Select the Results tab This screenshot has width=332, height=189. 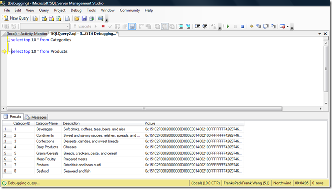click(12, 117)
